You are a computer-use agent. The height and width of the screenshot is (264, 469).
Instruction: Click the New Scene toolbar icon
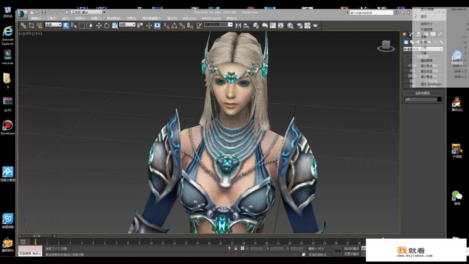click(32, 13)
